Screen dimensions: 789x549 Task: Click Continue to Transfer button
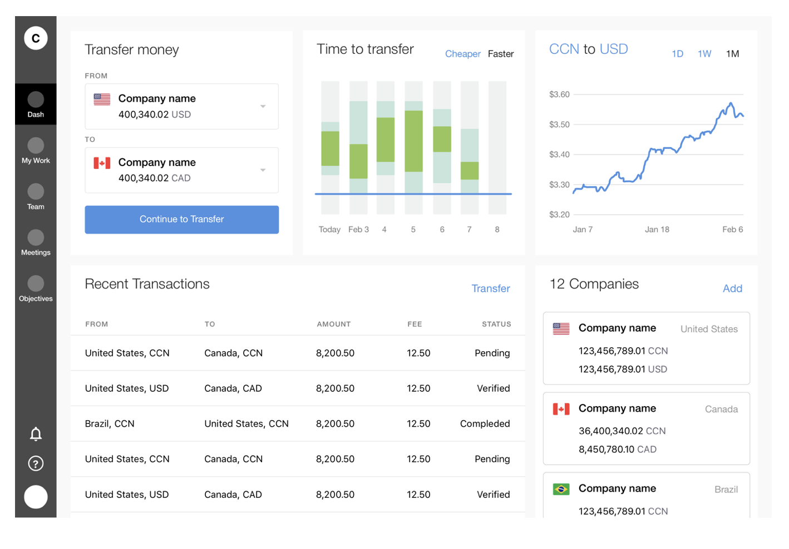181,219
